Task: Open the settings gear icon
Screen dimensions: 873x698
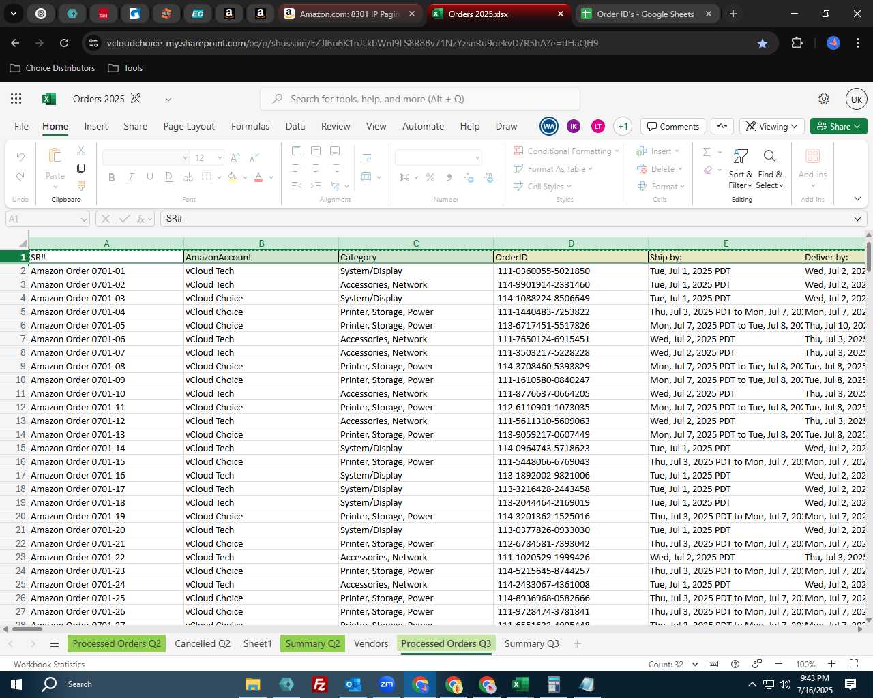Action: [824, 99]
